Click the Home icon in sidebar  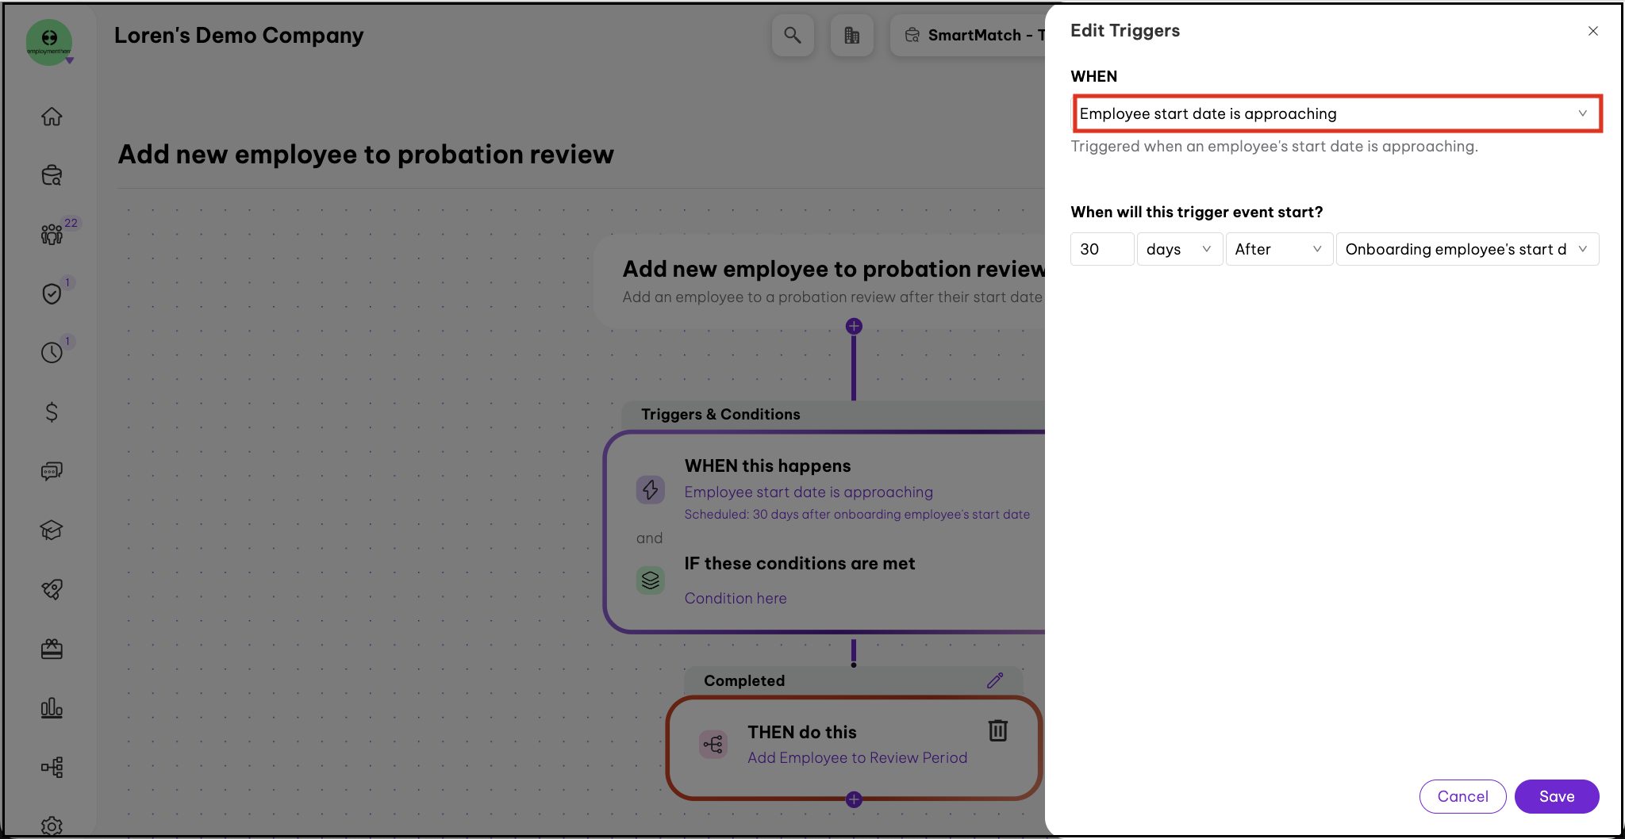click(x=52, y=117)
